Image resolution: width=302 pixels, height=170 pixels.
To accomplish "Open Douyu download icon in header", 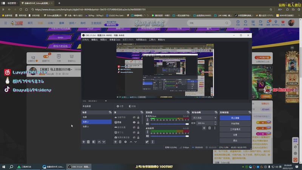I will click(x=253, y=23).
